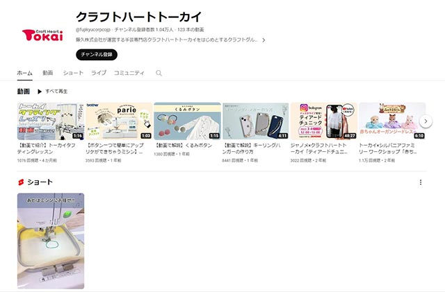Open the phone case key-ring hanger thumbnail
The image size is (445, 292).
[256, 121]
